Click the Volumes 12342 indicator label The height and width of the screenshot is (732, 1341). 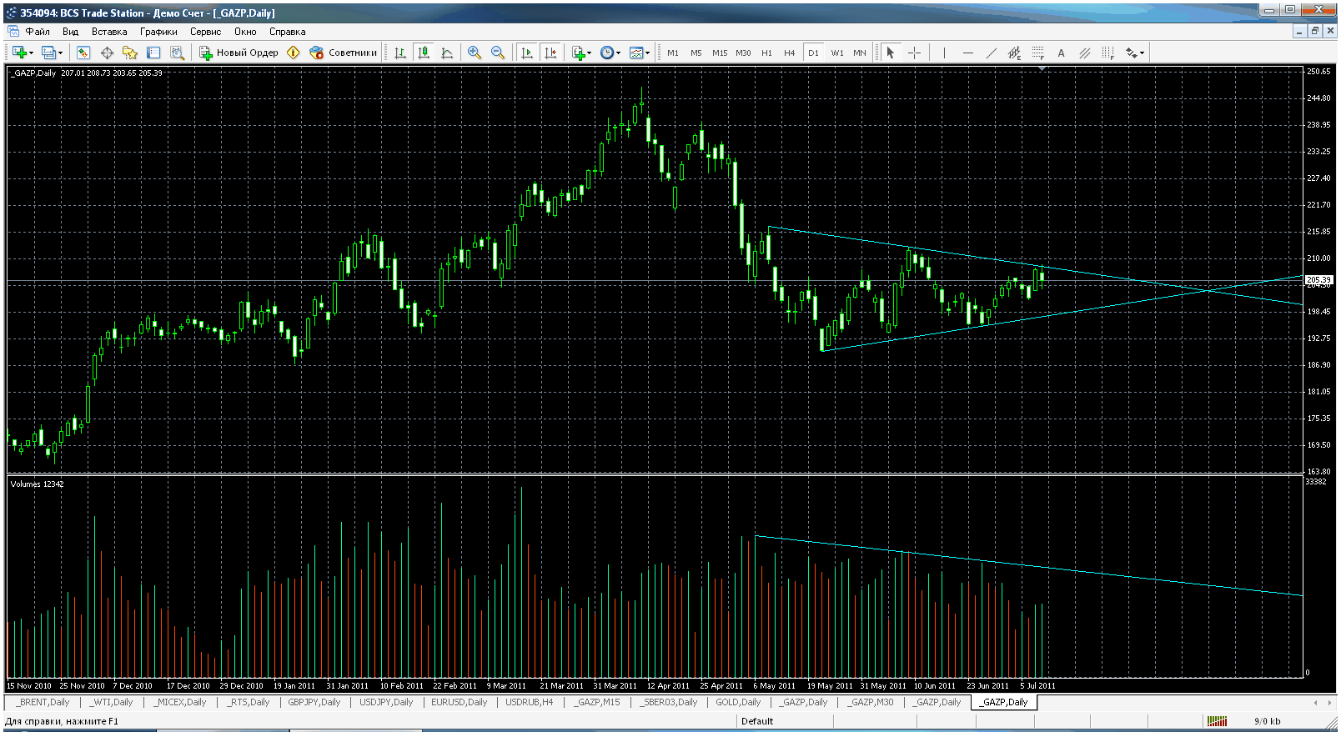click(x=37, y=484)
